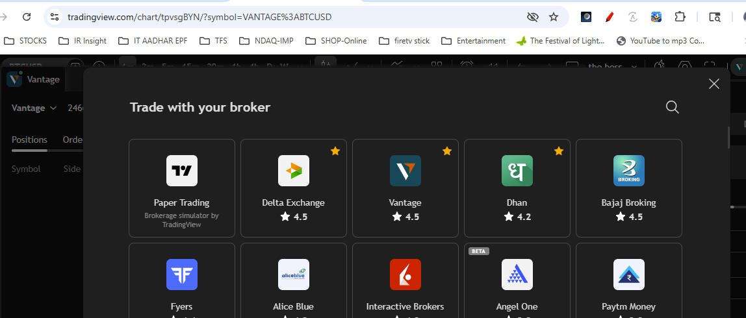The image size is (746, 318).
Task: Open TFS bookmarks folder
Action: tap(213, 41)
